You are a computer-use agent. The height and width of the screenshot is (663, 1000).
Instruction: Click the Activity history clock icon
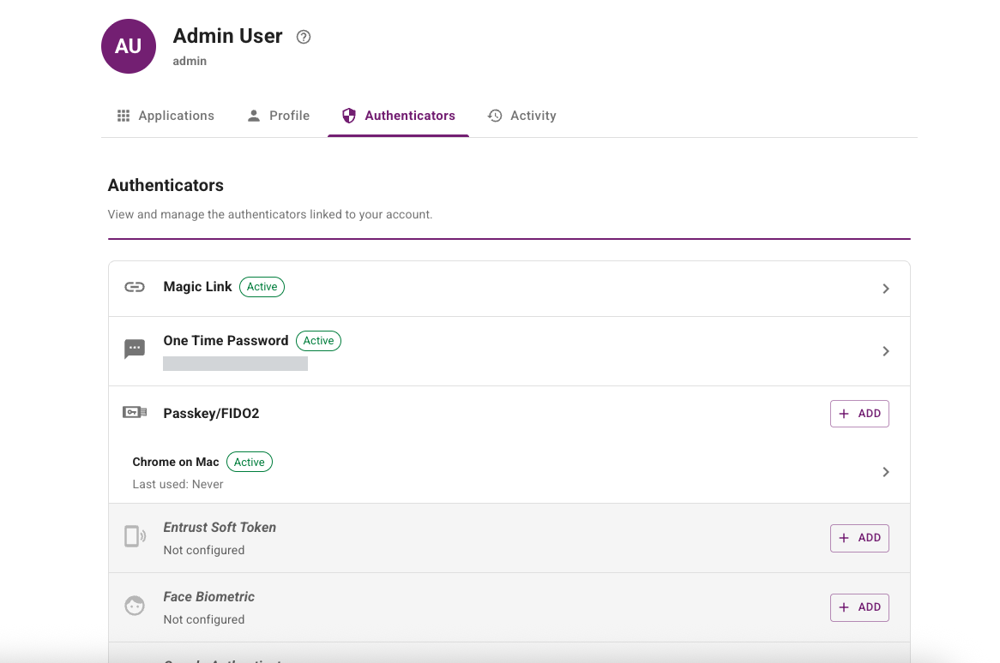495,116
